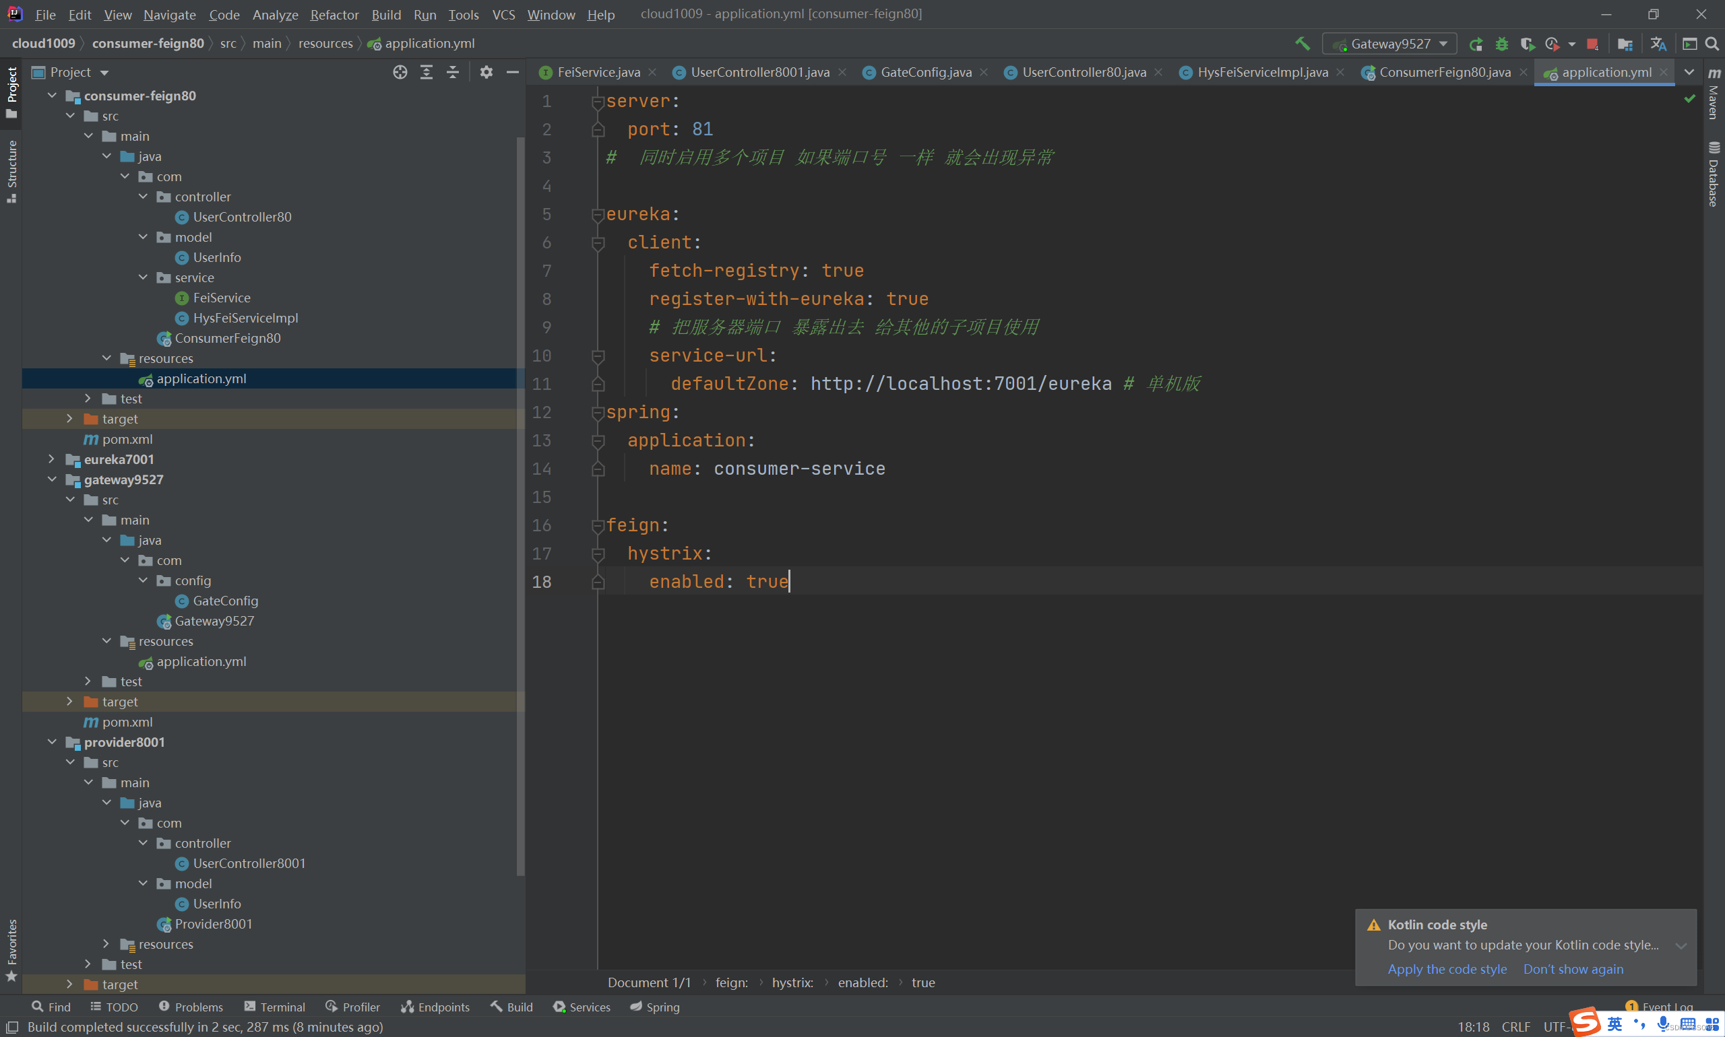Screen dimensions: 1725x1037
Task: Collapse all in Project panel
Action: coord(453,72)
